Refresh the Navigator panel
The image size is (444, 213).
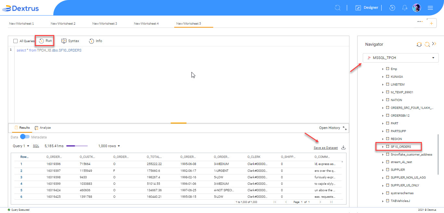(419, 44)
